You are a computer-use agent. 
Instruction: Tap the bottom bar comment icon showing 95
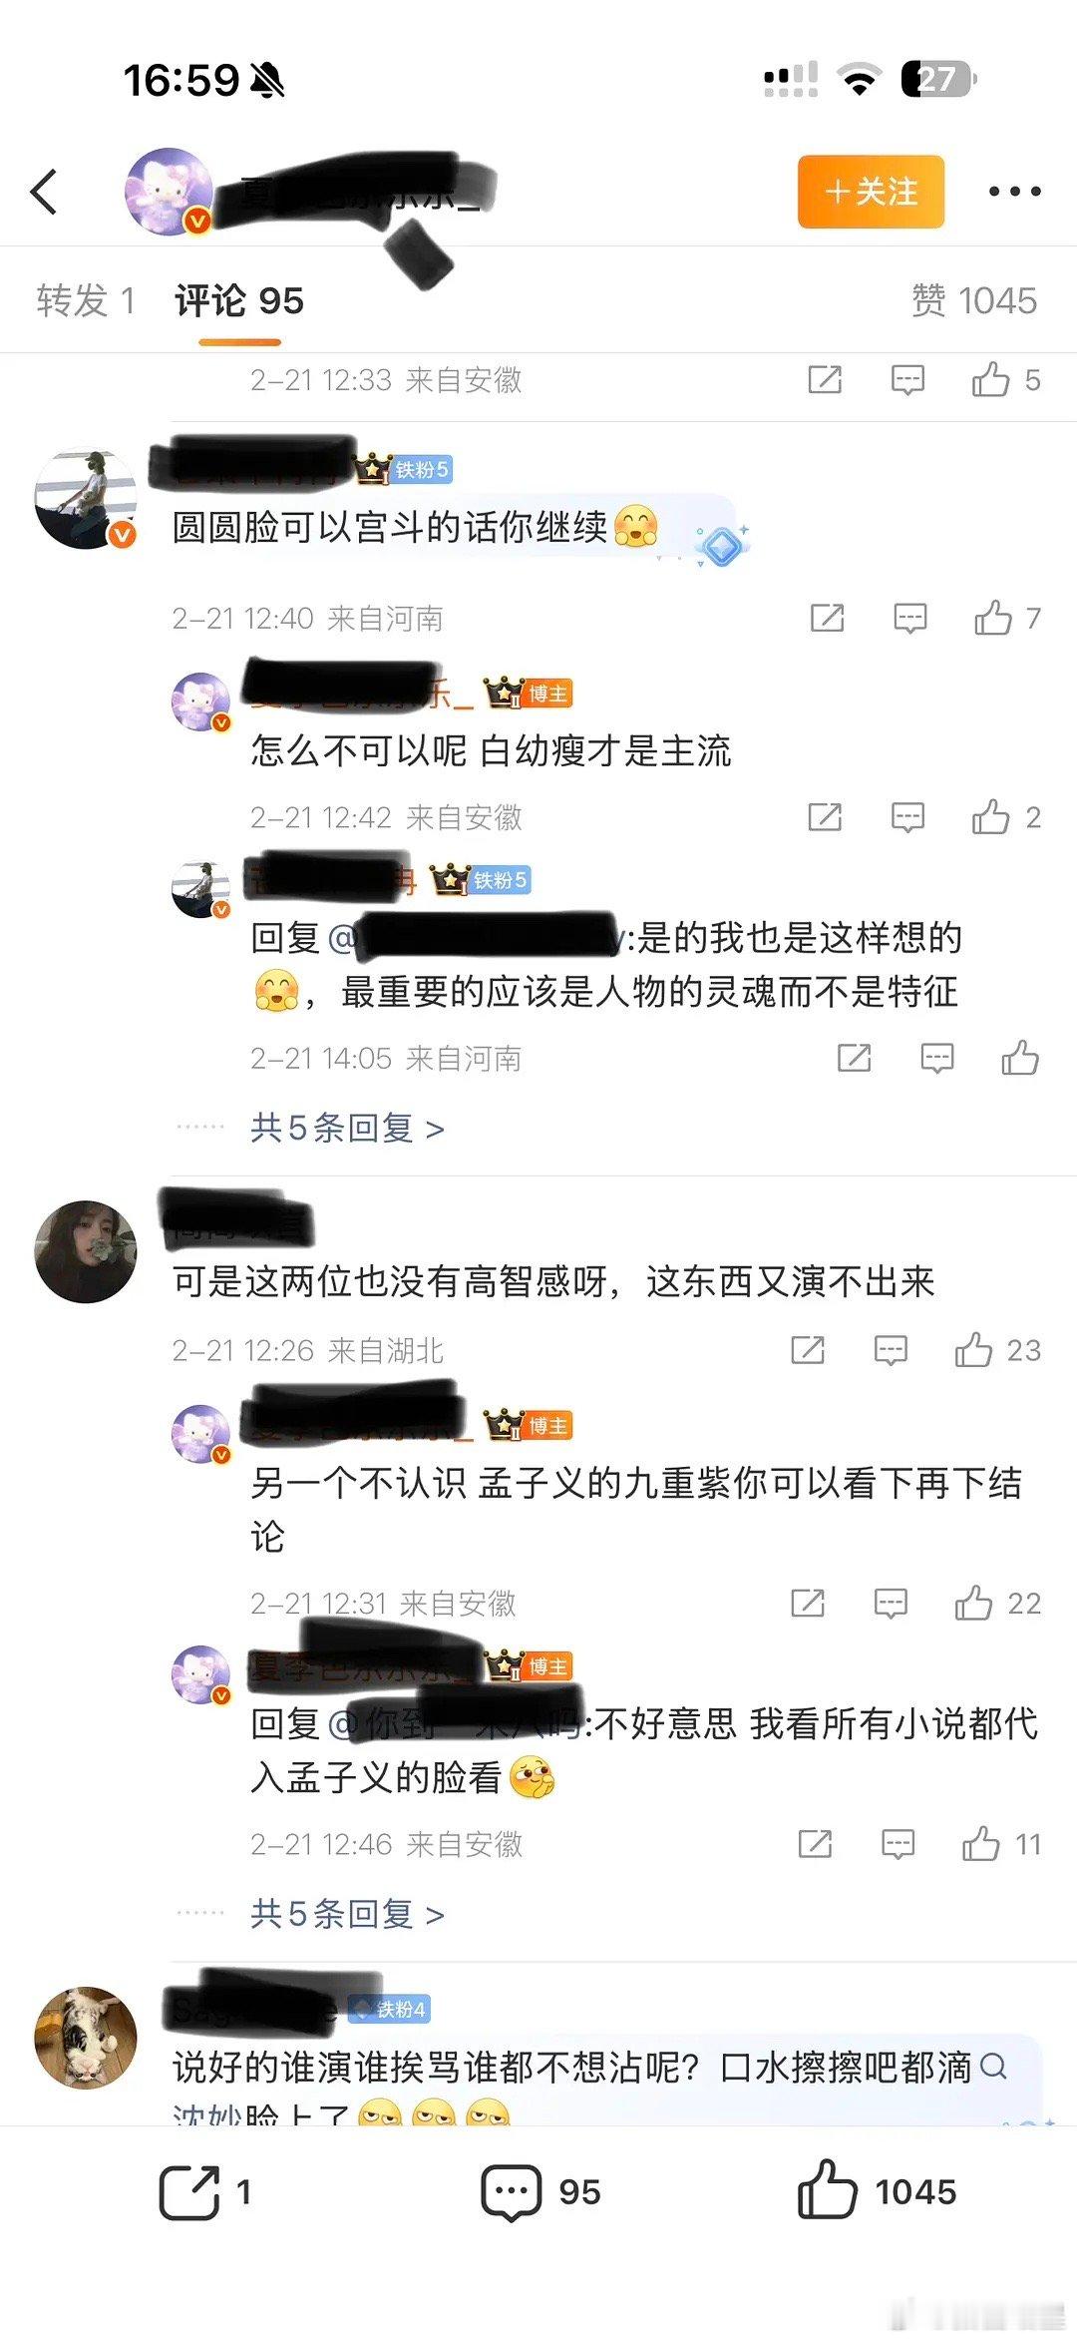512,2192
